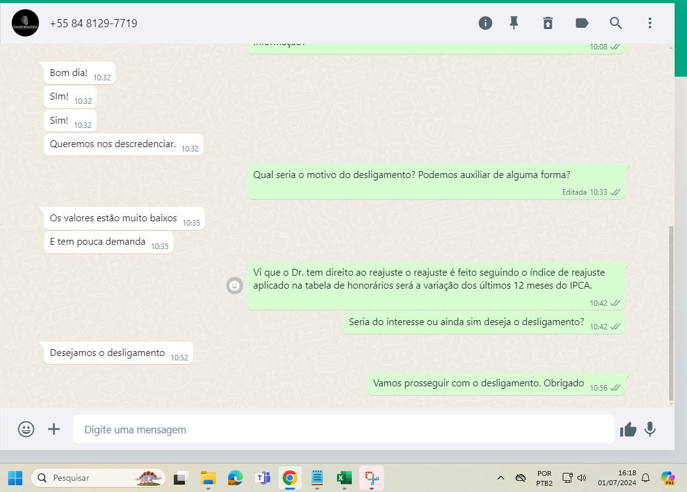Viewport: 687px width, 492px height.
Task: Pin this conversation with the pin icon
Action: (x=514, y=23)
